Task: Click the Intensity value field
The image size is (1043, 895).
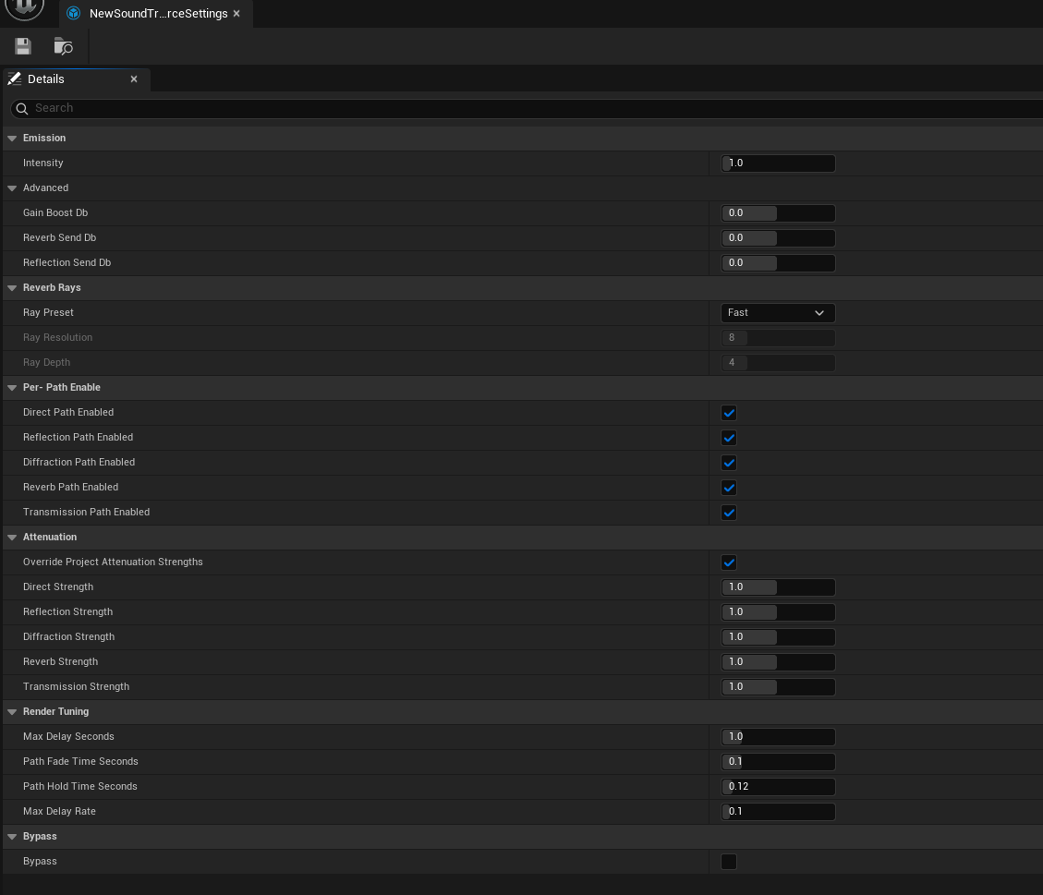Action: coord(778,163)
